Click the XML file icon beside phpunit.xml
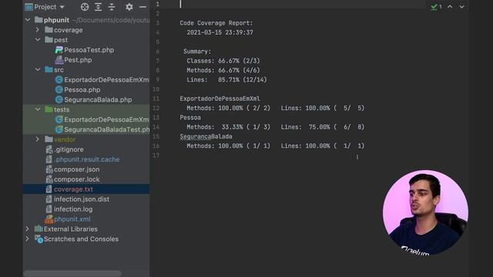Viewport: 493px width, 277px height. click(49, 219)
